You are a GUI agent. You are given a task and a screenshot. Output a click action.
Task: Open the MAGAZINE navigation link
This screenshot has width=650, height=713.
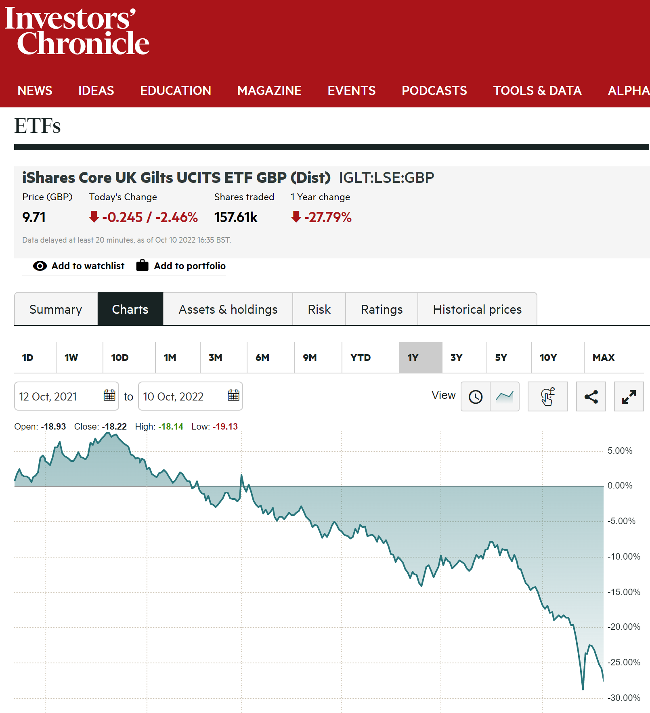pyautogui.click(x=269, y=90)
